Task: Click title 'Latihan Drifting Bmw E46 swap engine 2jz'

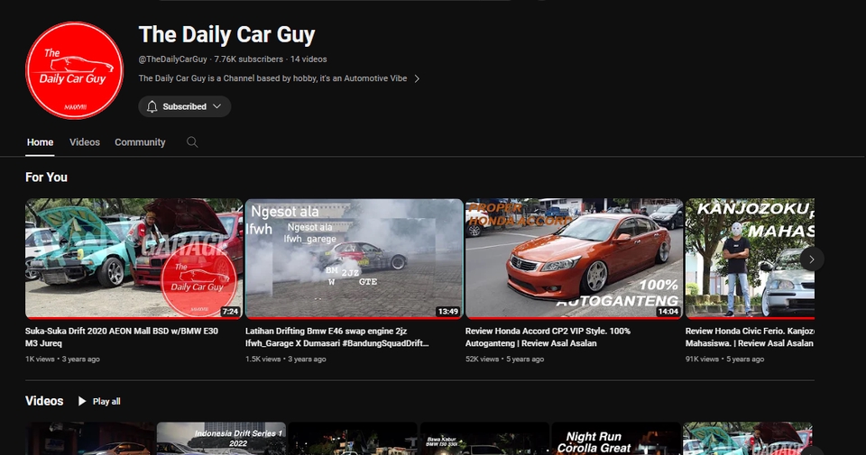Action: pos(336,337)
